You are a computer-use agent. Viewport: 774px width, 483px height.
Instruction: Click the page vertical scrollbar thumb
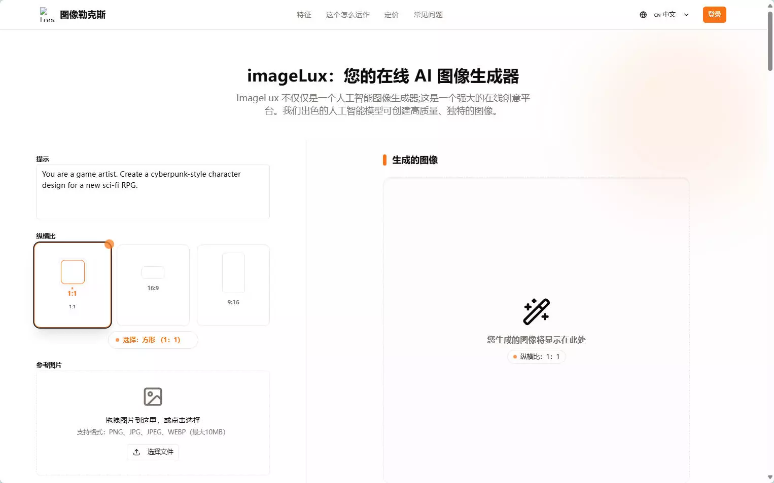tap(770, 41)
